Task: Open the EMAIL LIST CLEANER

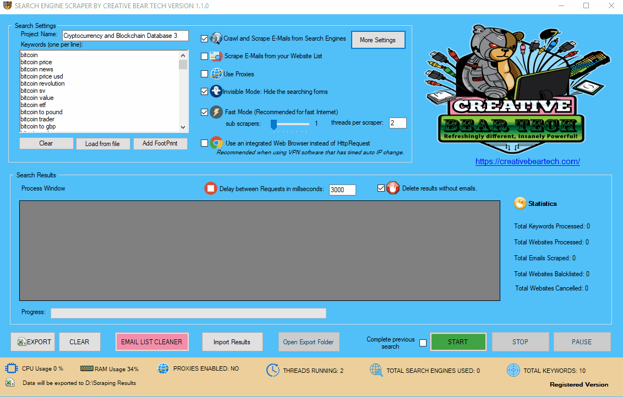Action: (152, 342)
